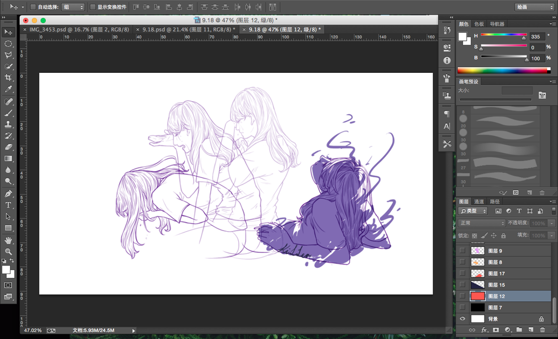Switch to IMG_3453.psd document tab
The height and width of the screenshot is (339, 558).
pyautogui.click(x=79, y=29)
